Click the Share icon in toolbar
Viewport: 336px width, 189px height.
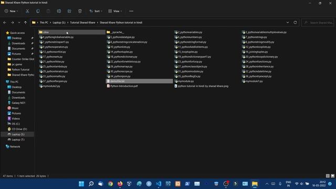coord(69,11)
